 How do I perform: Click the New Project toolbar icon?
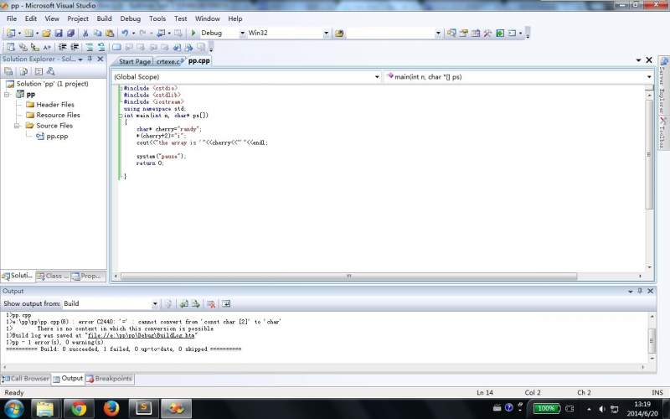click(x=11, y=33)
